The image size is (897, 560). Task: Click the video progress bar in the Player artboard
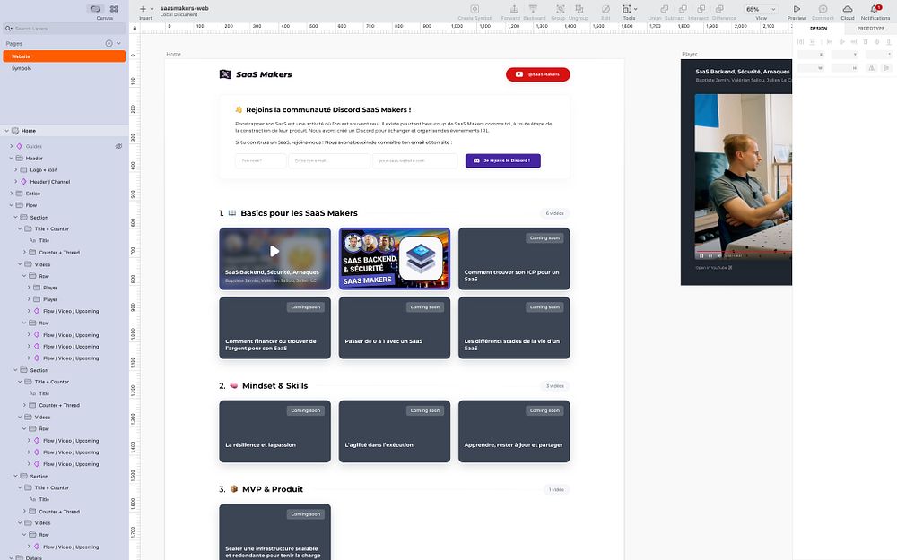coord(744,251)
